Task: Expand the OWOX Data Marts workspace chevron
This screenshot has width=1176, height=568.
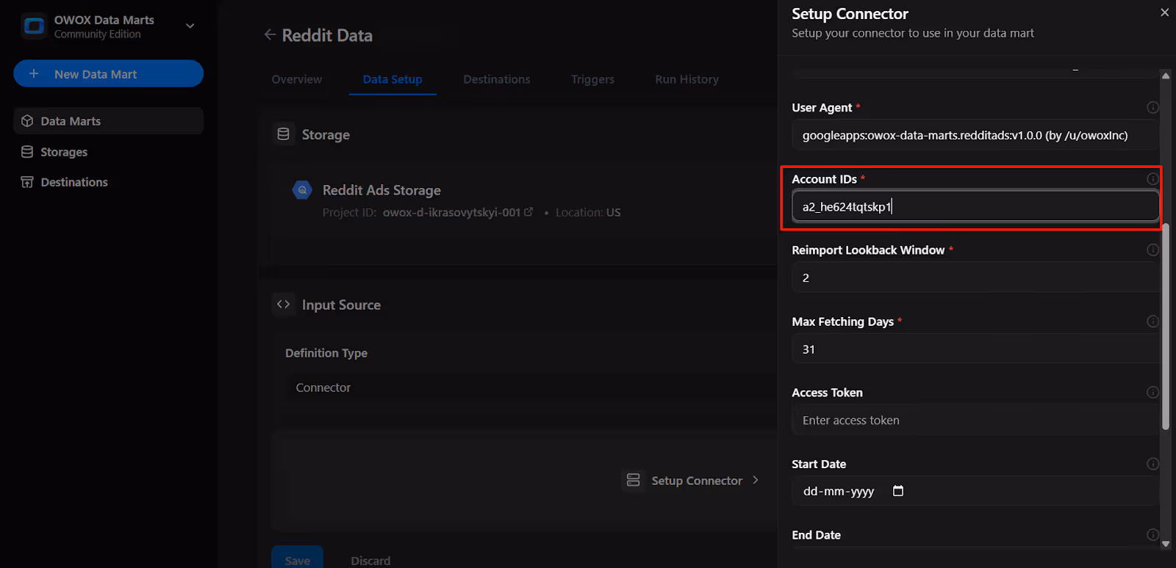Action: click(x=190, y=26)
